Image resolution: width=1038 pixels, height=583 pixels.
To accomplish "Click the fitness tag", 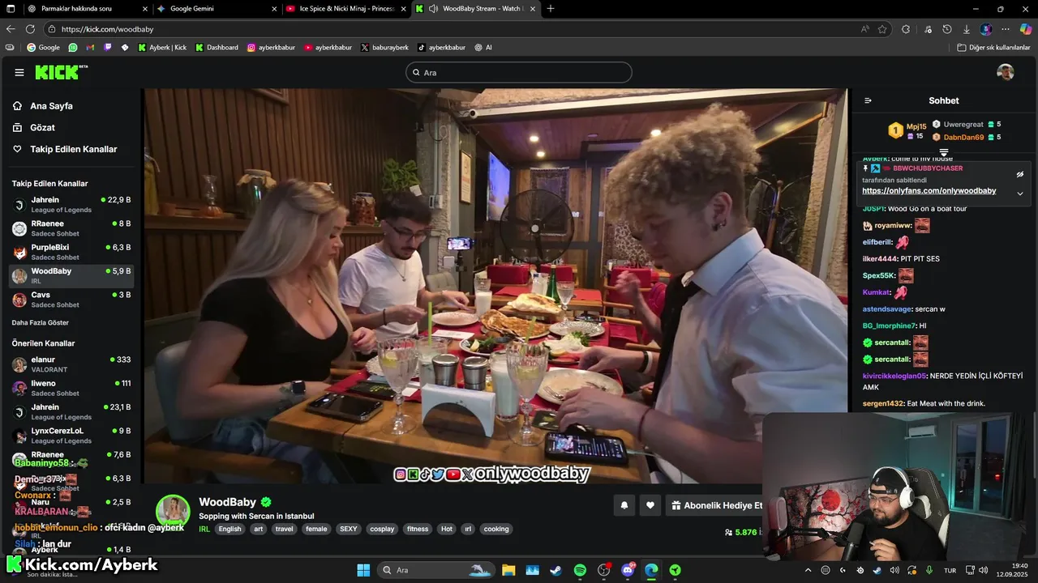I will click(x=418, y=529).
